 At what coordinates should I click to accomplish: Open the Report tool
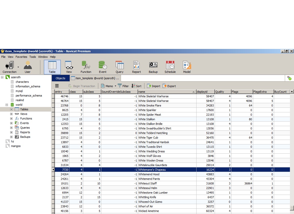click(x=136, y=67)
